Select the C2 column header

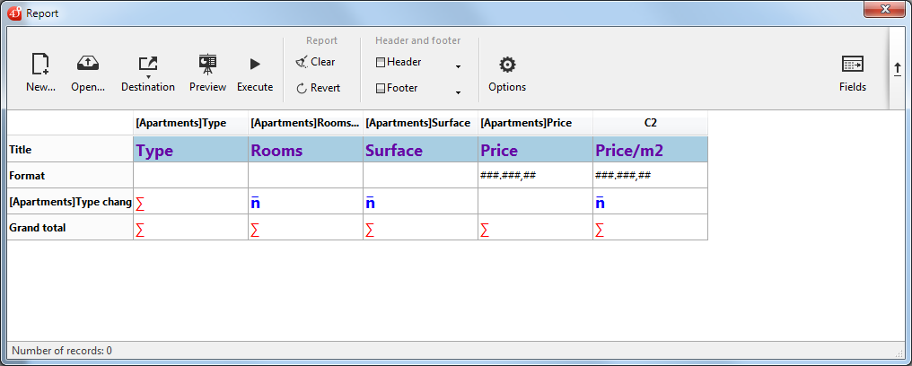tap(650, 123)
